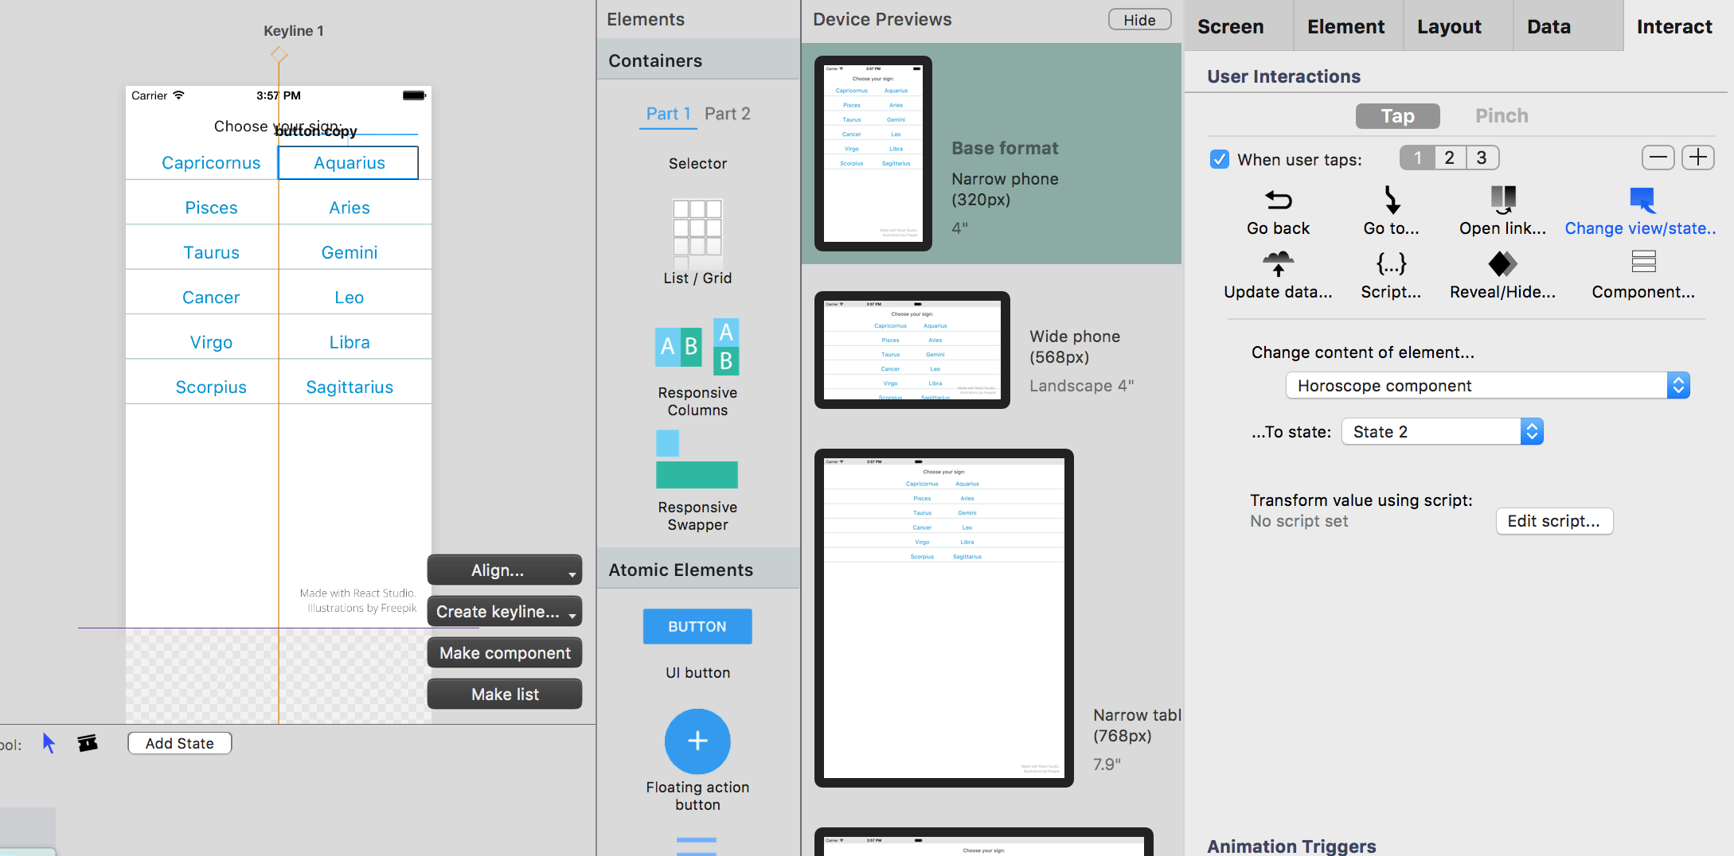The width and height of the screenshot is (1734, 856).
Task: Show Part 2 of the Containers
Action: coord(728,114)
